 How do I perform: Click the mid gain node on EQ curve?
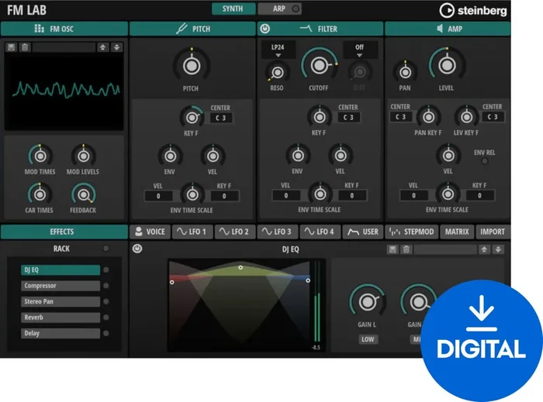coord(240,267)
